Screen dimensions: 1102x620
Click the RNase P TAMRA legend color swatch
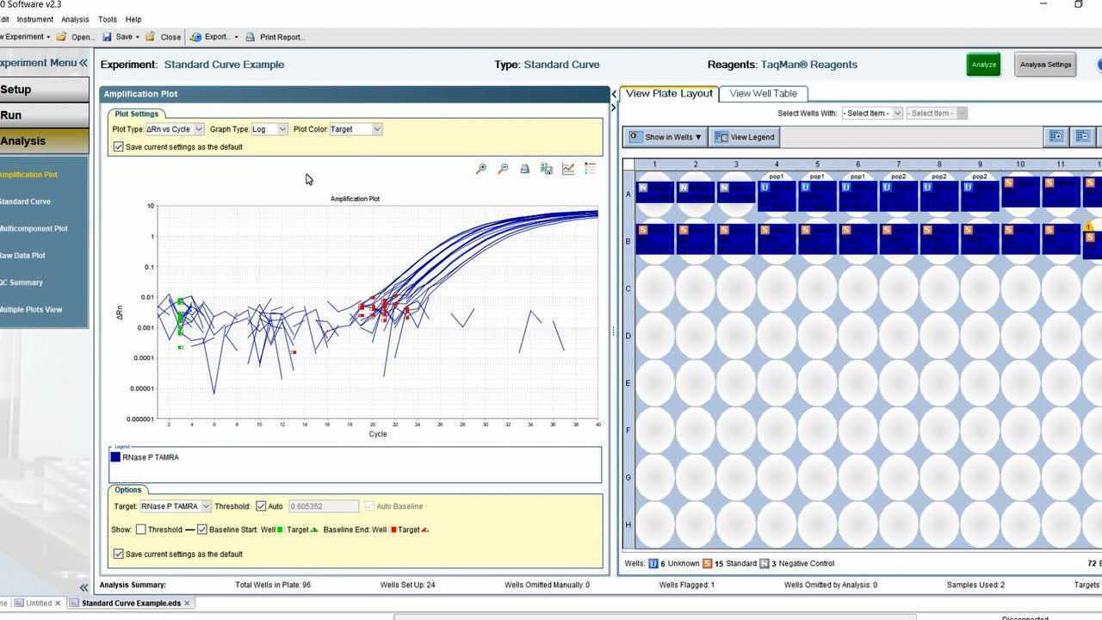point(115,457)
